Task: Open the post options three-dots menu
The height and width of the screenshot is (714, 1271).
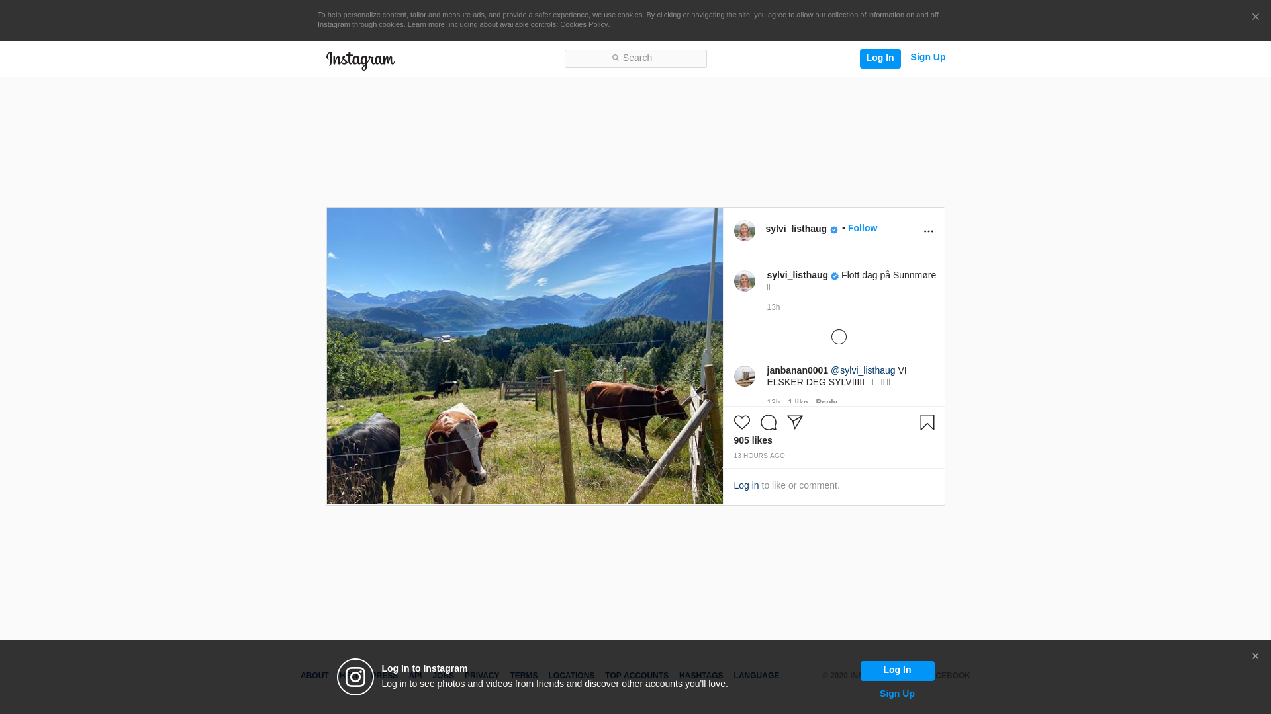Action: point(928,231)
